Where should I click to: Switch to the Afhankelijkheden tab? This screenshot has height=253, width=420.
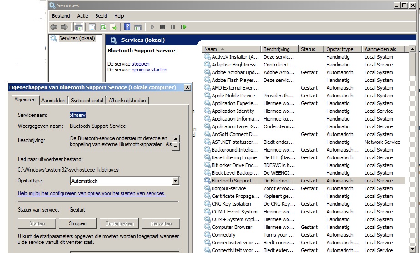[x=127, y=101]
